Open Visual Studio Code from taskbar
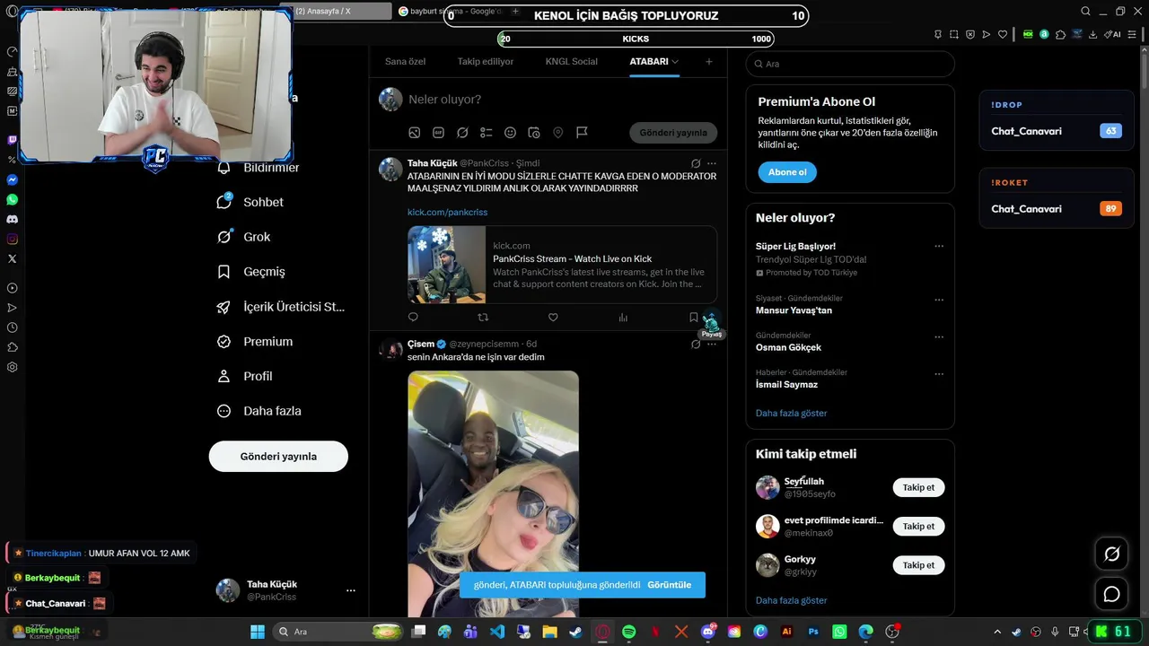This screenshot has width=1149, height=646. (497, 632)
